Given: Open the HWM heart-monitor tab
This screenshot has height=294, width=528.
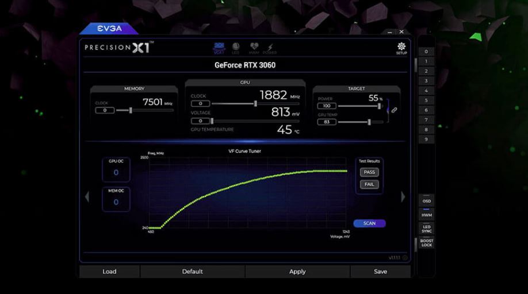Looking at the screenshot, I should click(254, 48).
